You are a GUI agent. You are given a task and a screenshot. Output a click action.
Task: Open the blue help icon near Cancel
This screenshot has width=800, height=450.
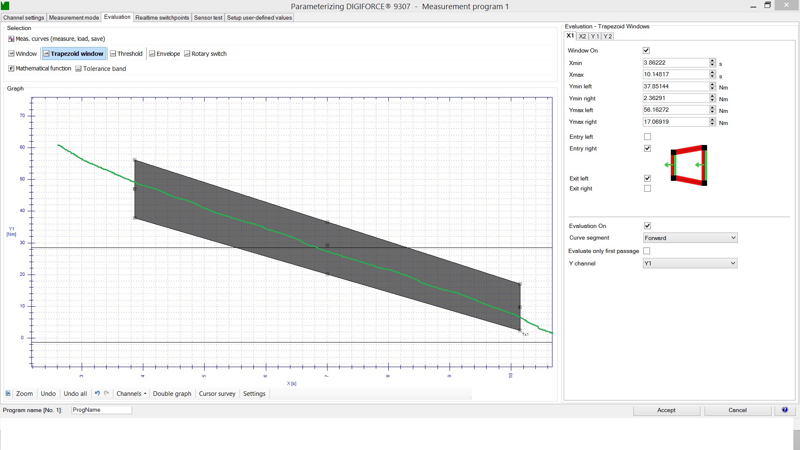[785, 410]
